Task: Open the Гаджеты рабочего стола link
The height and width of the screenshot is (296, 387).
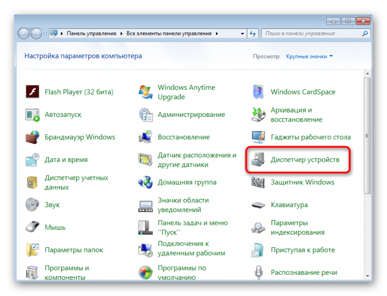Action: pos(311,137)
